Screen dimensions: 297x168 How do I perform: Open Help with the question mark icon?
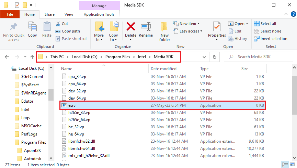coord(294,14)
